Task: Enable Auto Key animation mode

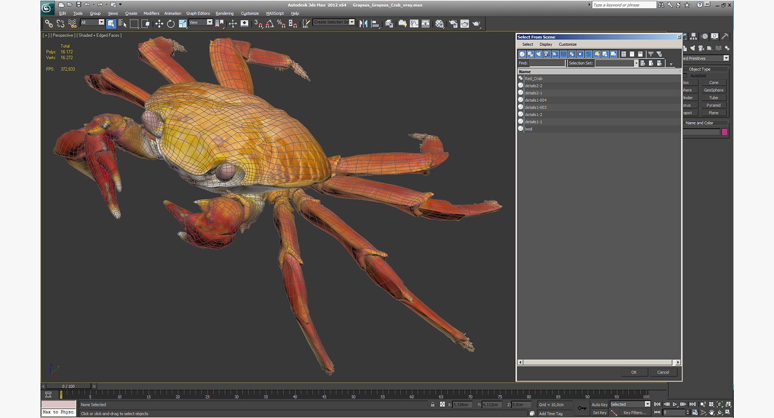Action: [599, 404]
